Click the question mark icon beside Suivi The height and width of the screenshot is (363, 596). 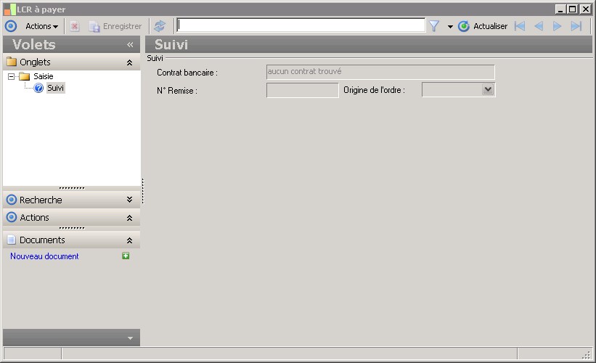coord(38,88)
